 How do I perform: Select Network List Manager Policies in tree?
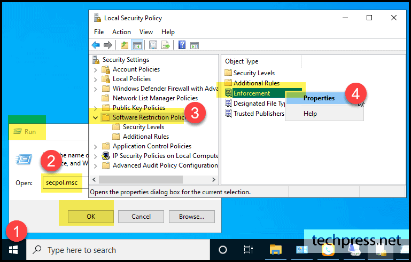(155, 98)
